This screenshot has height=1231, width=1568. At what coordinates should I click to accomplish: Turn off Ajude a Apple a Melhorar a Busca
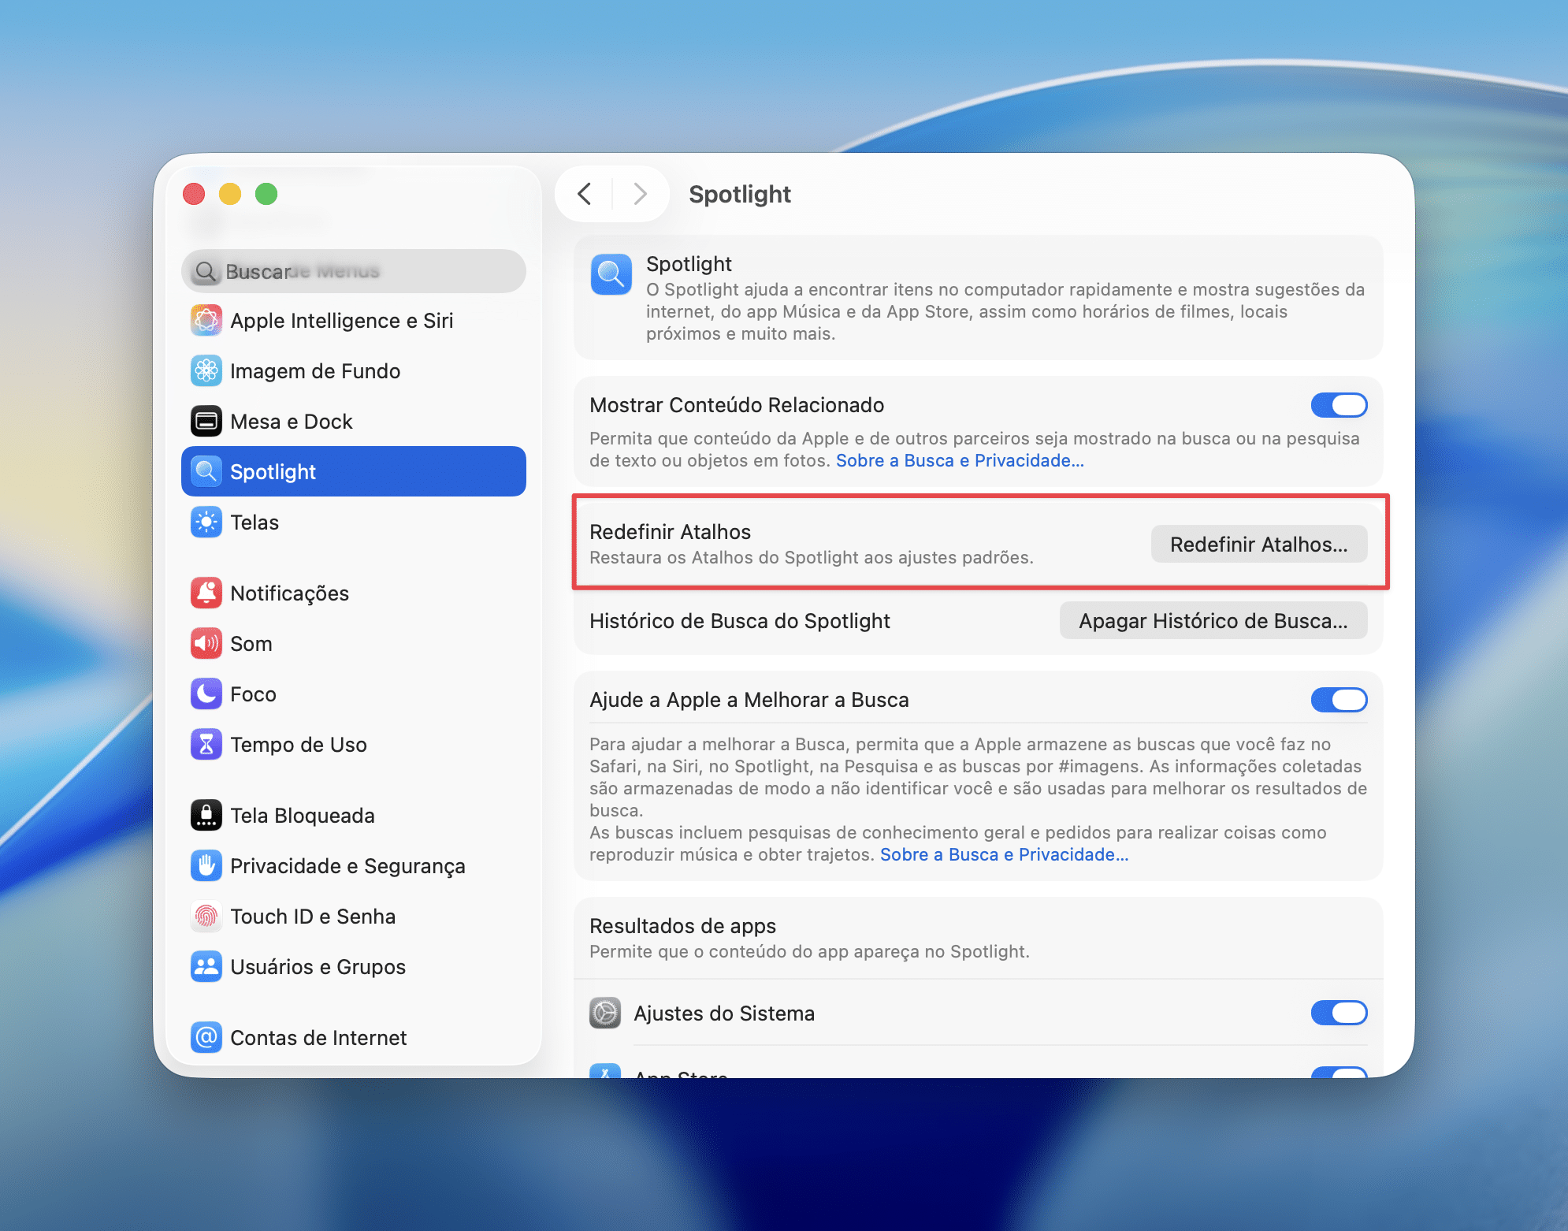click(1338, 700)
